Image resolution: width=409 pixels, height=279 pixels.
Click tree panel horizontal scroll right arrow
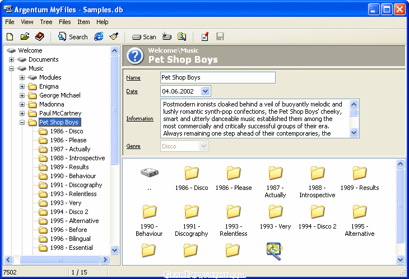[105, 260]
